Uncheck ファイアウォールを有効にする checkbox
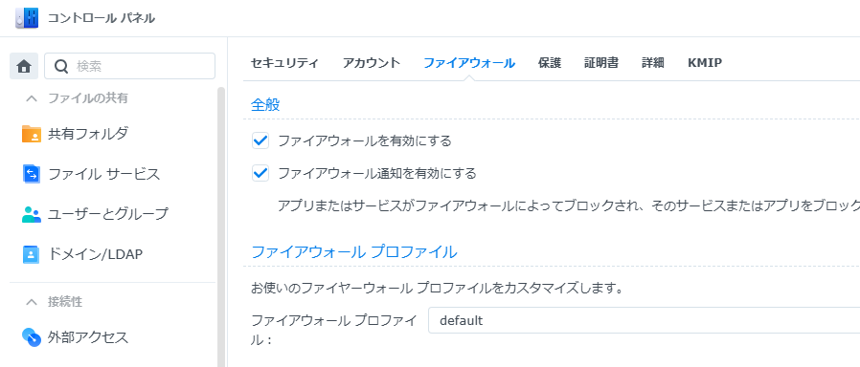 (x=260, y=141)
